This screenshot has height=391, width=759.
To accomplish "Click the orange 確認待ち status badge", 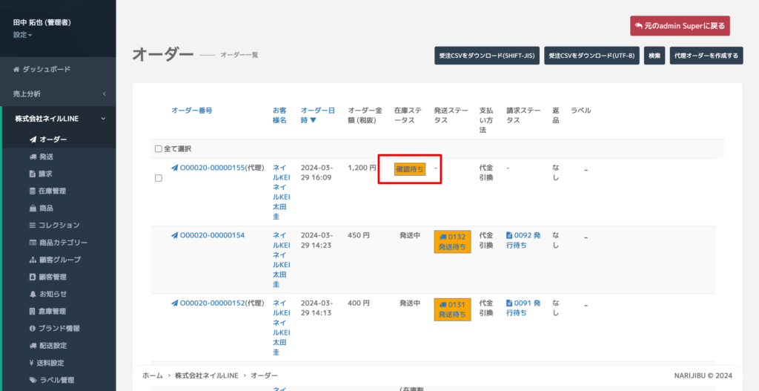I will (x=410, y=168).
